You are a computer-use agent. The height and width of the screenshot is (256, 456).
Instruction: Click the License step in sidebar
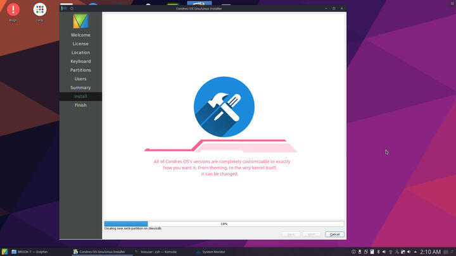pos(80,44)
